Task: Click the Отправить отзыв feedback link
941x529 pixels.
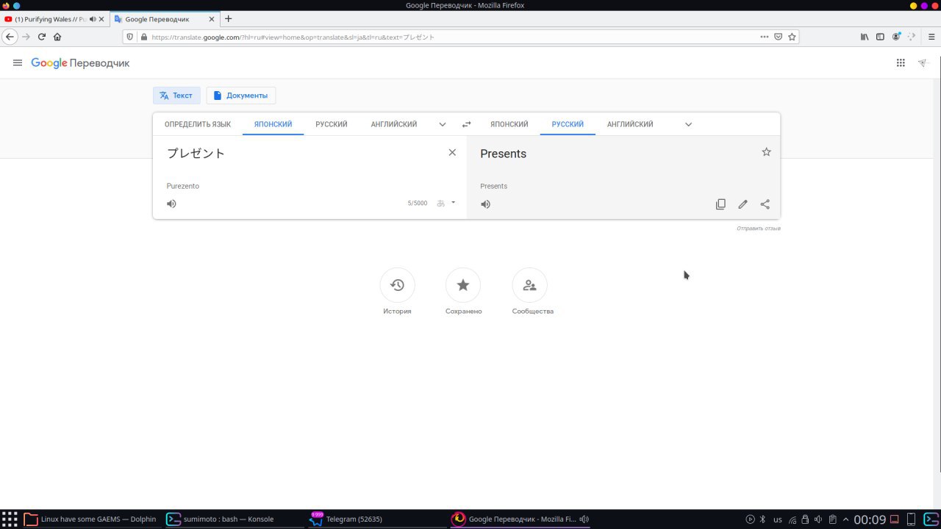Action: pyautogui.click(x=759, y=228)
